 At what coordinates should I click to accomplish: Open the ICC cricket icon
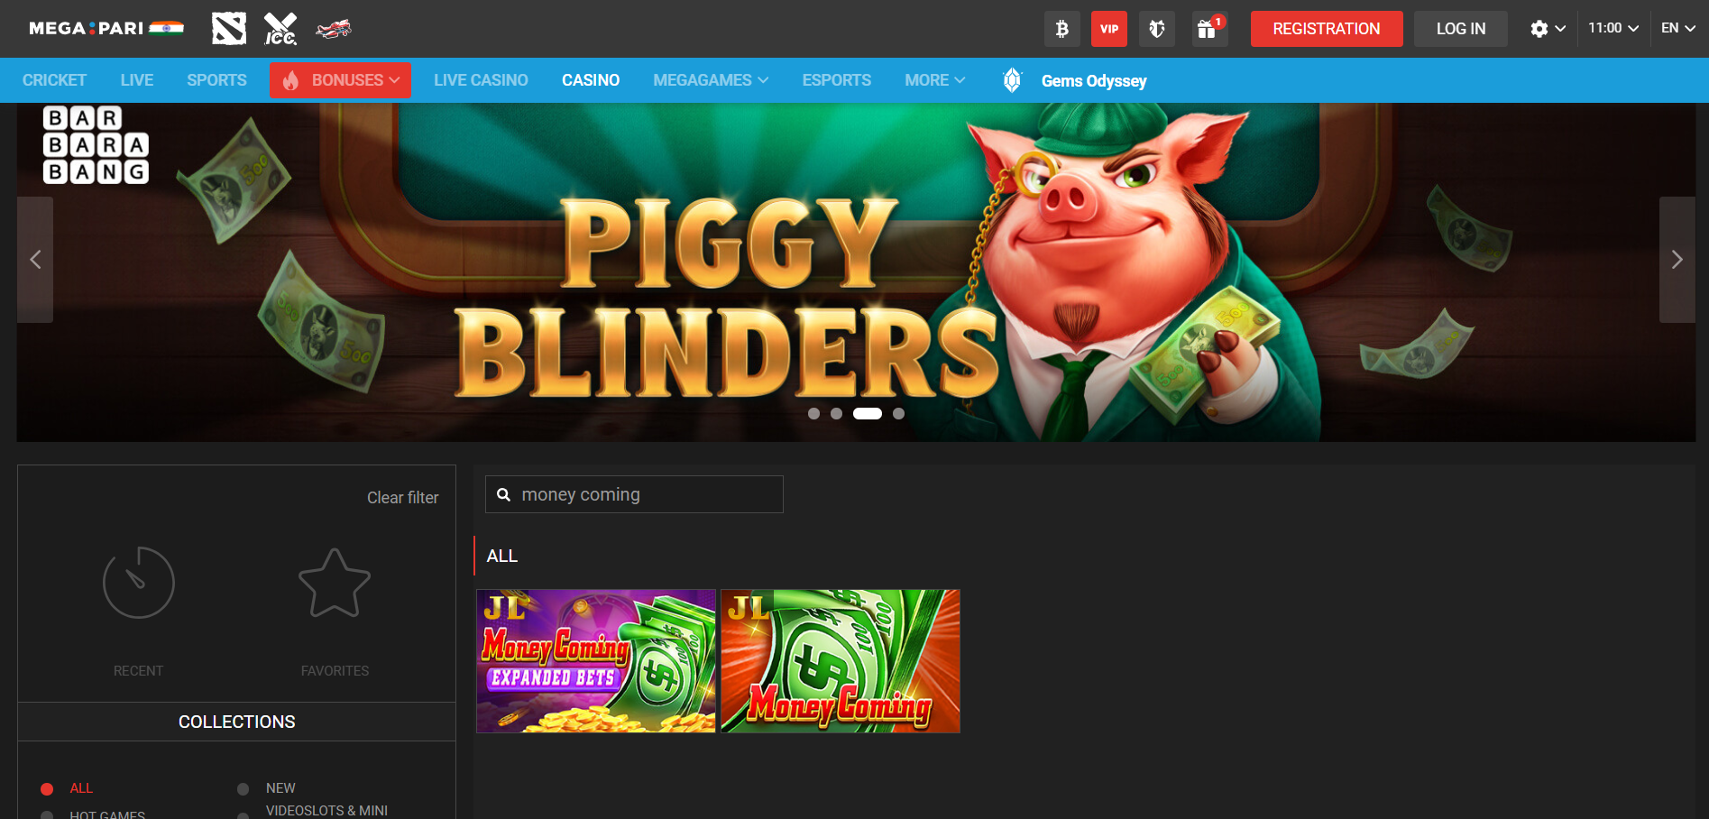[280, 29]
